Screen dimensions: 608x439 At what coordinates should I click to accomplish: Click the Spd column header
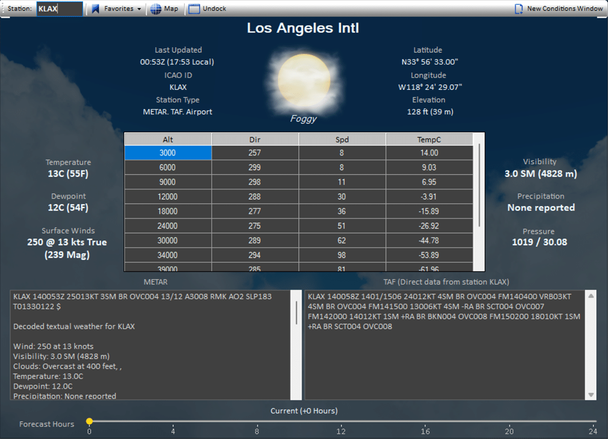tap(342, 139)
